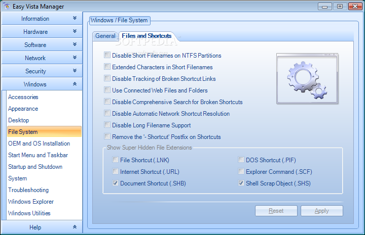This screenshot has width=365, height=235.
Task: Switch to the General tab
Action: tap(105, 36)
